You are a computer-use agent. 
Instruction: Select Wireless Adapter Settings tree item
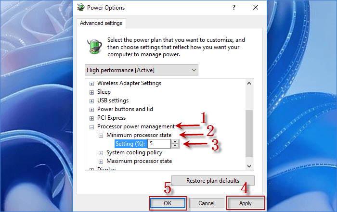(x=129, y=83)
